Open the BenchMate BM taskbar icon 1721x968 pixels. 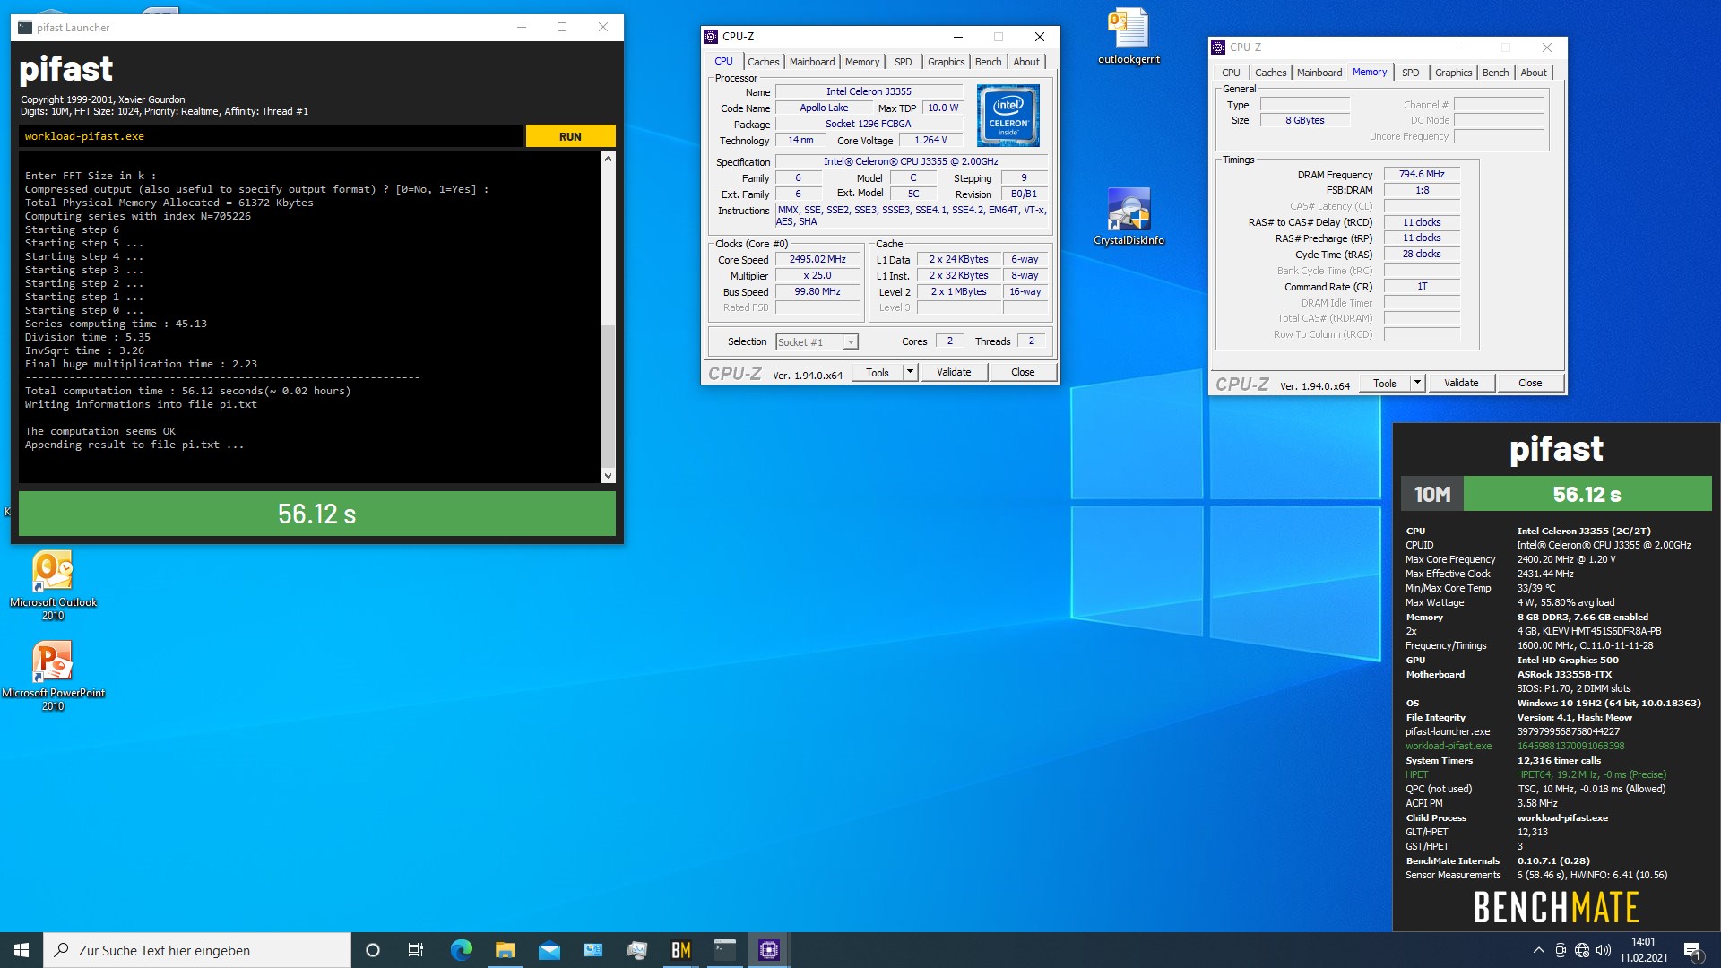coord(680,950)
